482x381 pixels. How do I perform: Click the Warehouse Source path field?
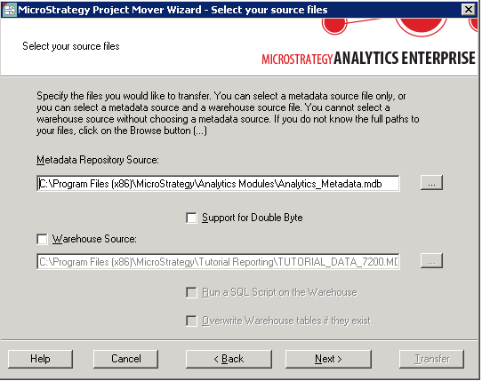coord(218,262)
